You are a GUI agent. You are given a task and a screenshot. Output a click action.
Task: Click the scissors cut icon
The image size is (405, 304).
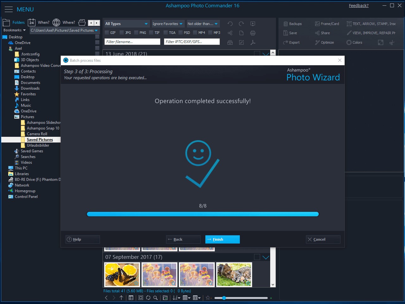coord(392,42)
